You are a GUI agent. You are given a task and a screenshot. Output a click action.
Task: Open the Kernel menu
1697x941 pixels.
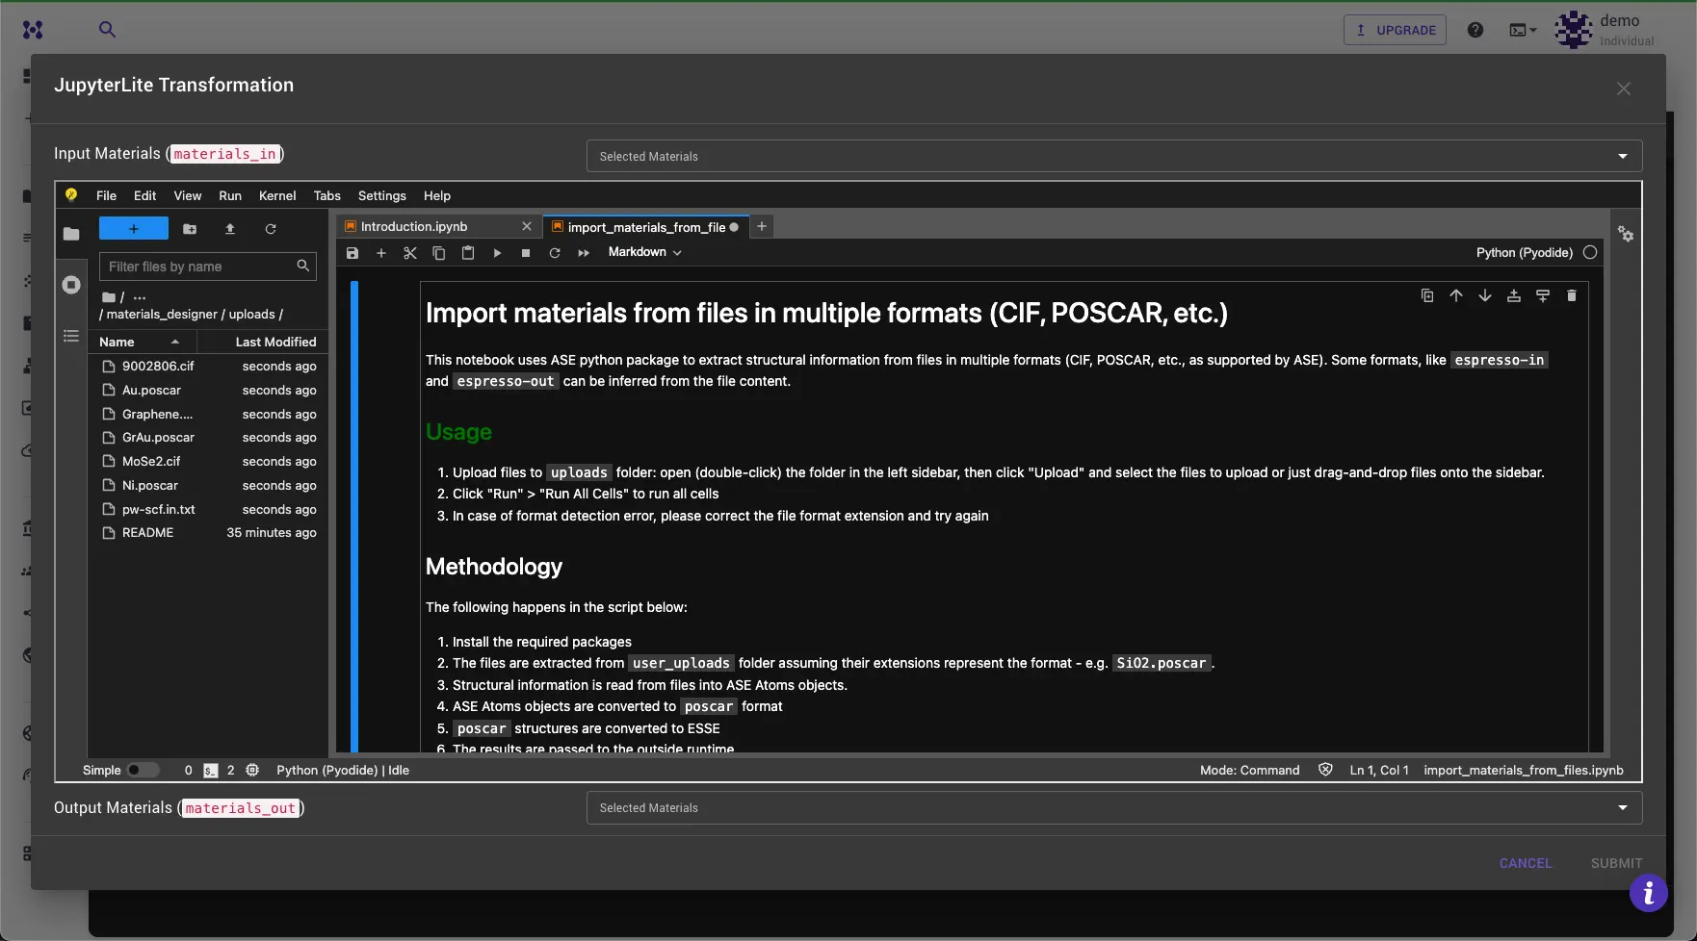[x=276, y=195]
